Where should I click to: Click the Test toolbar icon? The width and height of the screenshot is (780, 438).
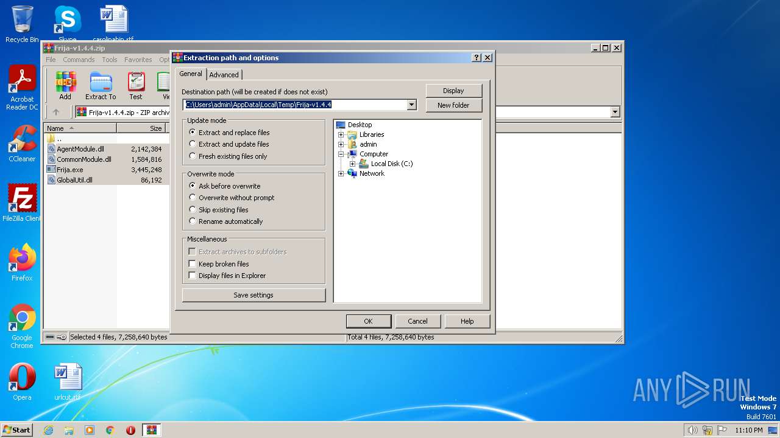(136, 86)
